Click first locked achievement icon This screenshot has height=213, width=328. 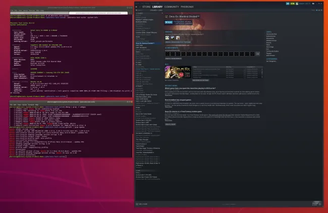[168, 54]
